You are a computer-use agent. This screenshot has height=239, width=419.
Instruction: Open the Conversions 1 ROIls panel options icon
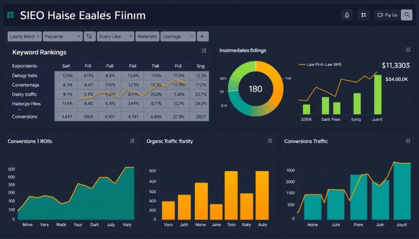pyautogui.click(x=132, y=141)
